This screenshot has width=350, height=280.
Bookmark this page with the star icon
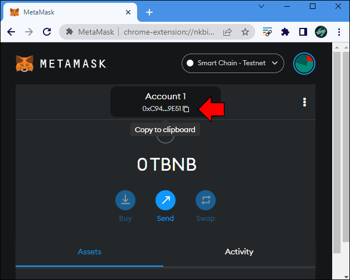(245, 32)
